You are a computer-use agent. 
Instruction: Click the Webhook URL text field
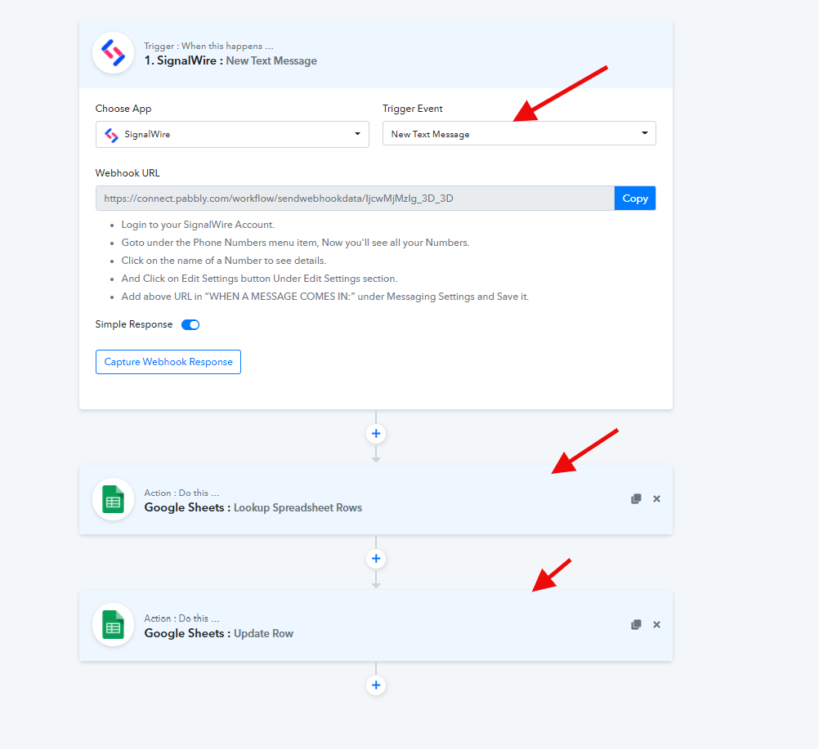[355, 199]
